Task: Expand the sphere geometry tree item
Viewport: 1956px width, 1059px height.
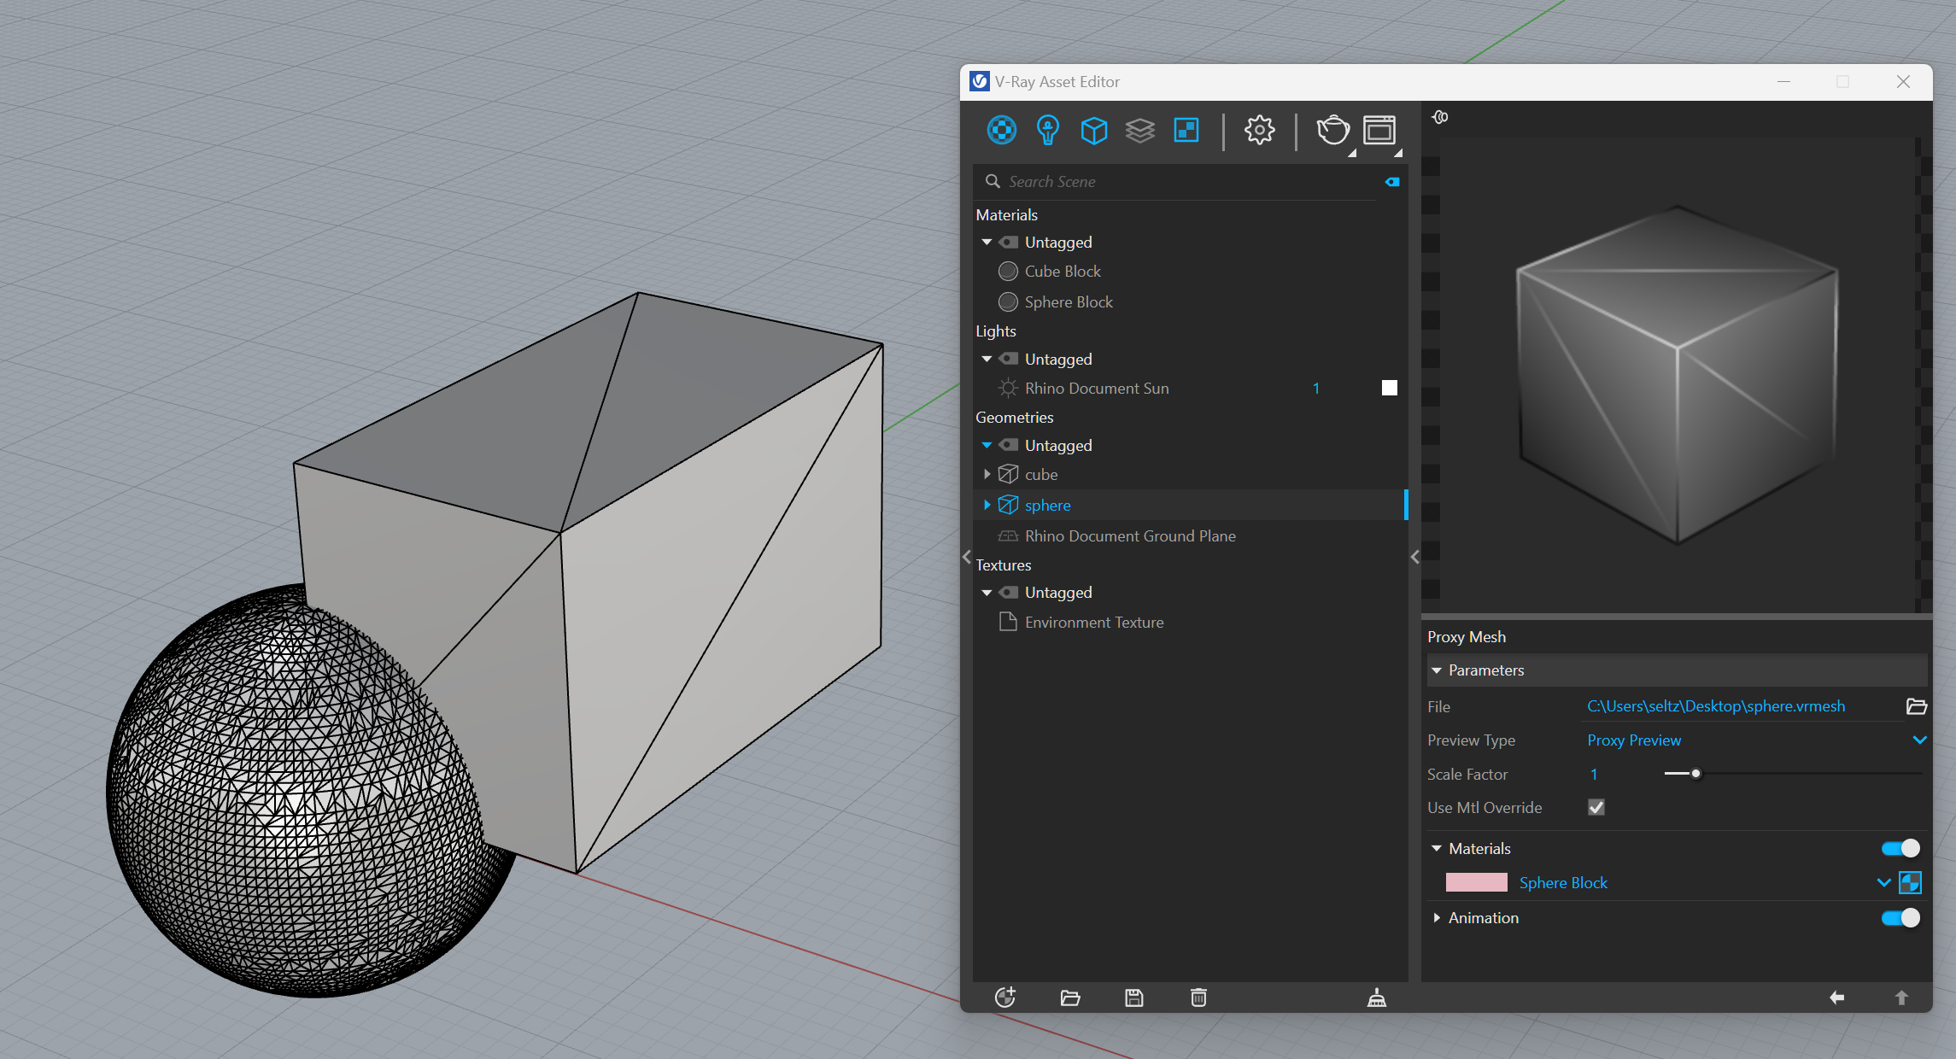Action: [987, 506]
